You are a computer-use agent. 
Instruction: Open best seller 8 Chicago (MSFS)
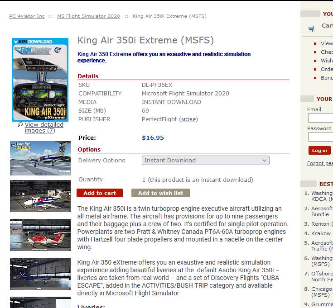click(x=322, y=292)
